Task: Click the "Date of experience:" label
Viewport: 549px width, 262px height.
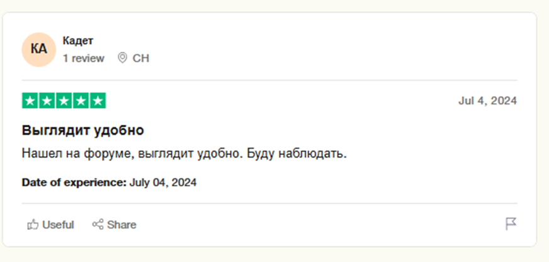Action: point(74,183)
